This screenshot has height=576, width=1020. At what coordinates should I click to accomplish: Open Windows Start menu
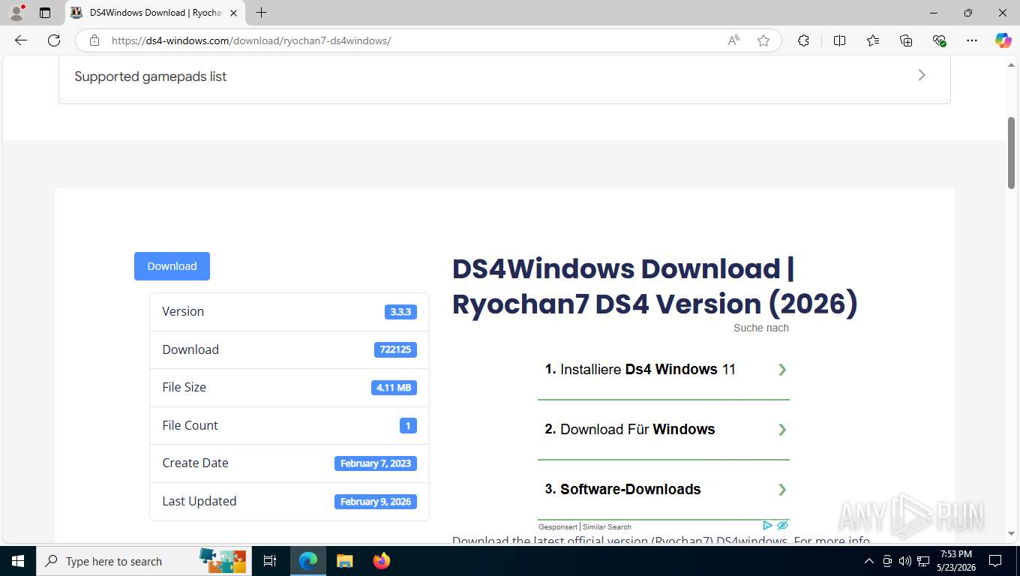(x=18, y=561)
